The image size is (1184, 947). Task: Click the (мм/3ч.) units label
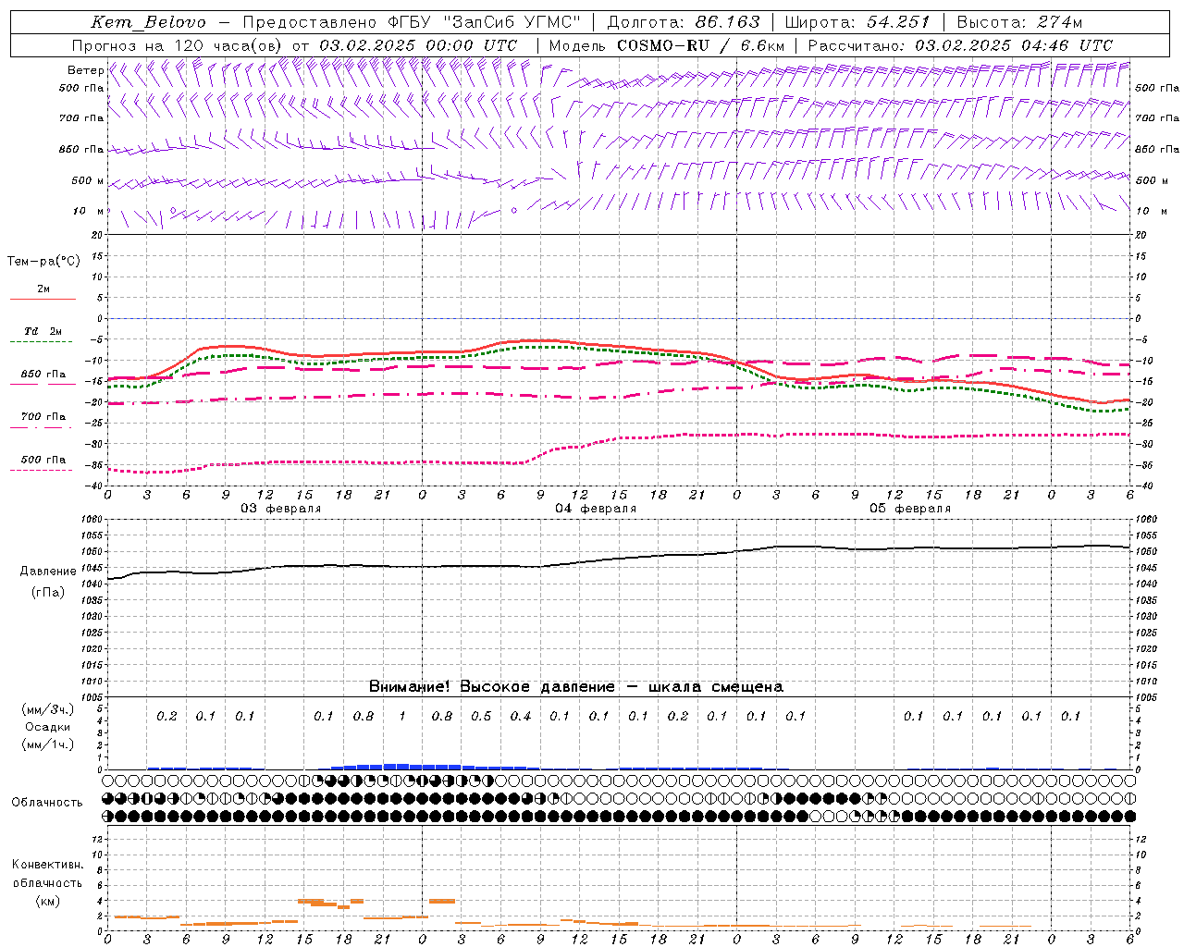[x=48, y=709]
